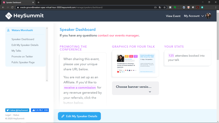Click the first gray extension icon after star

[170, 7]
